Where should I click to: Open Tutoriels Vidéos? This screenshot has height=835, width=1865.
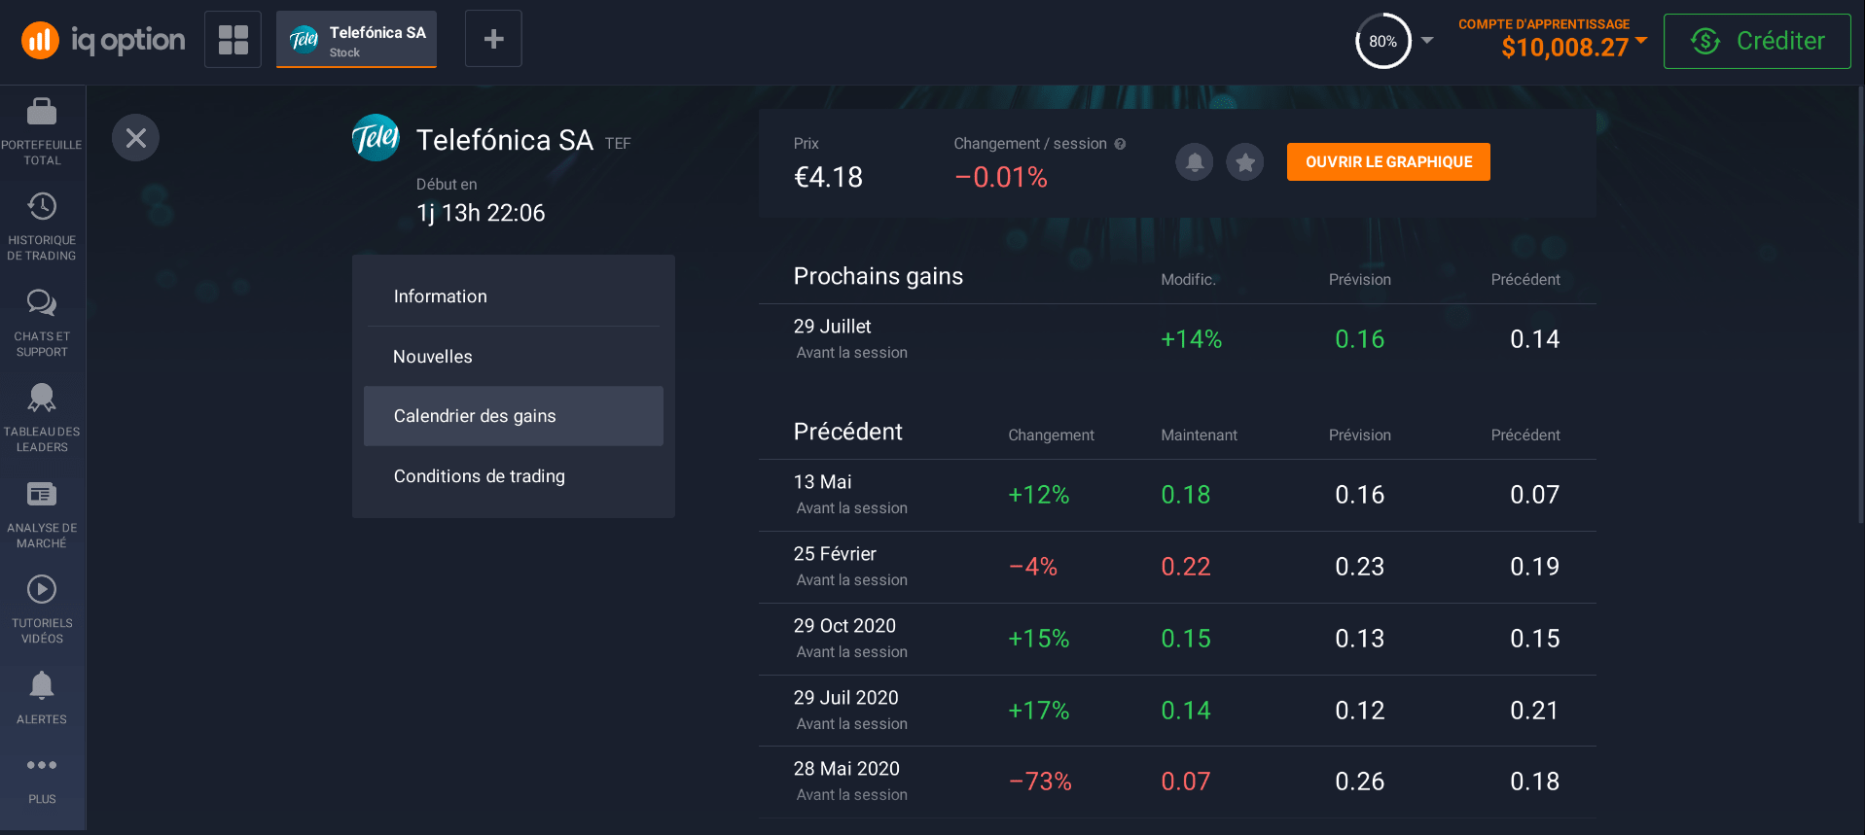point(42,609)
